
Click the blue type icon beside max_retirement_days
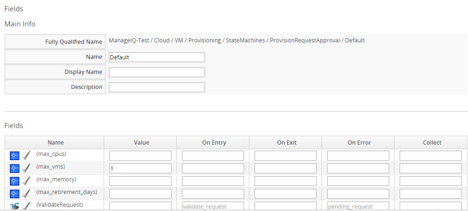pos(15,194)
